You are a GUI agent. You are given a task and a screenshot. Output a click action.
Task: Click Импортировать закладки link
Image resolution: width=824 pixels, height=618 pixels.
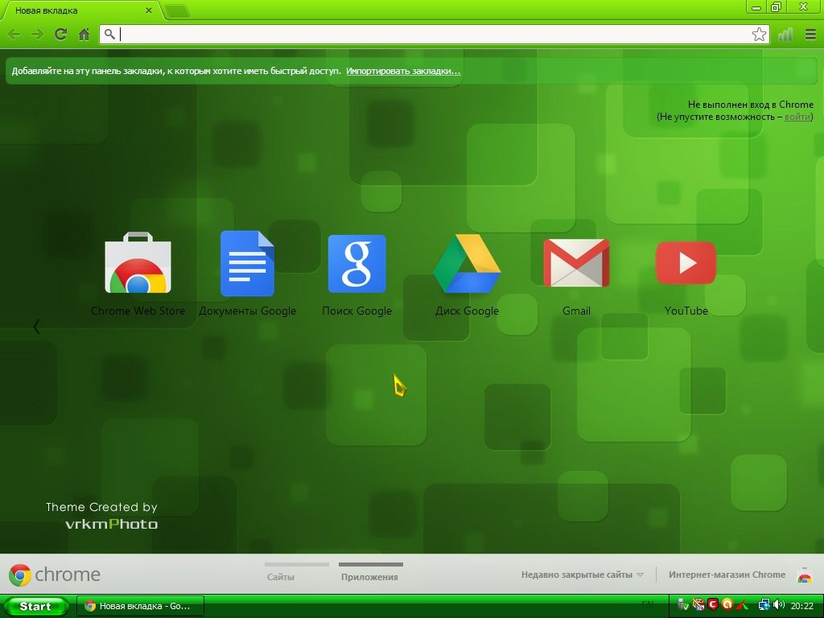coord(403,71)
